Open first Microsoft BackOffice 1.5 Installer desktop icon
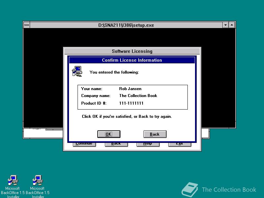This screenshot has height=198, width=264. pyautogui.click(x=13, y=186)
